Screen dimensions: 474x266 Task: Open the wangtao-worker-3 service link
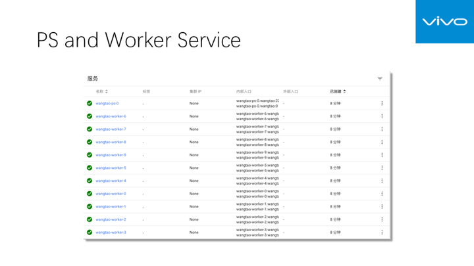(111, 233)
